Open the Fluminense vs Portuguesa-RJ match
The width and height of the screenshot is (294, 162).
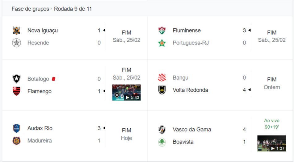(x=272, y=36)
